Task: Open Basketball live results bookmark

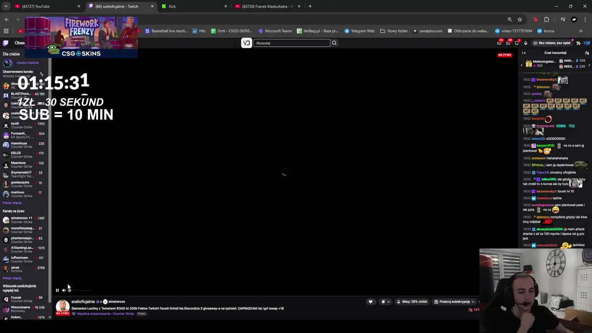Action: (166, 31)
